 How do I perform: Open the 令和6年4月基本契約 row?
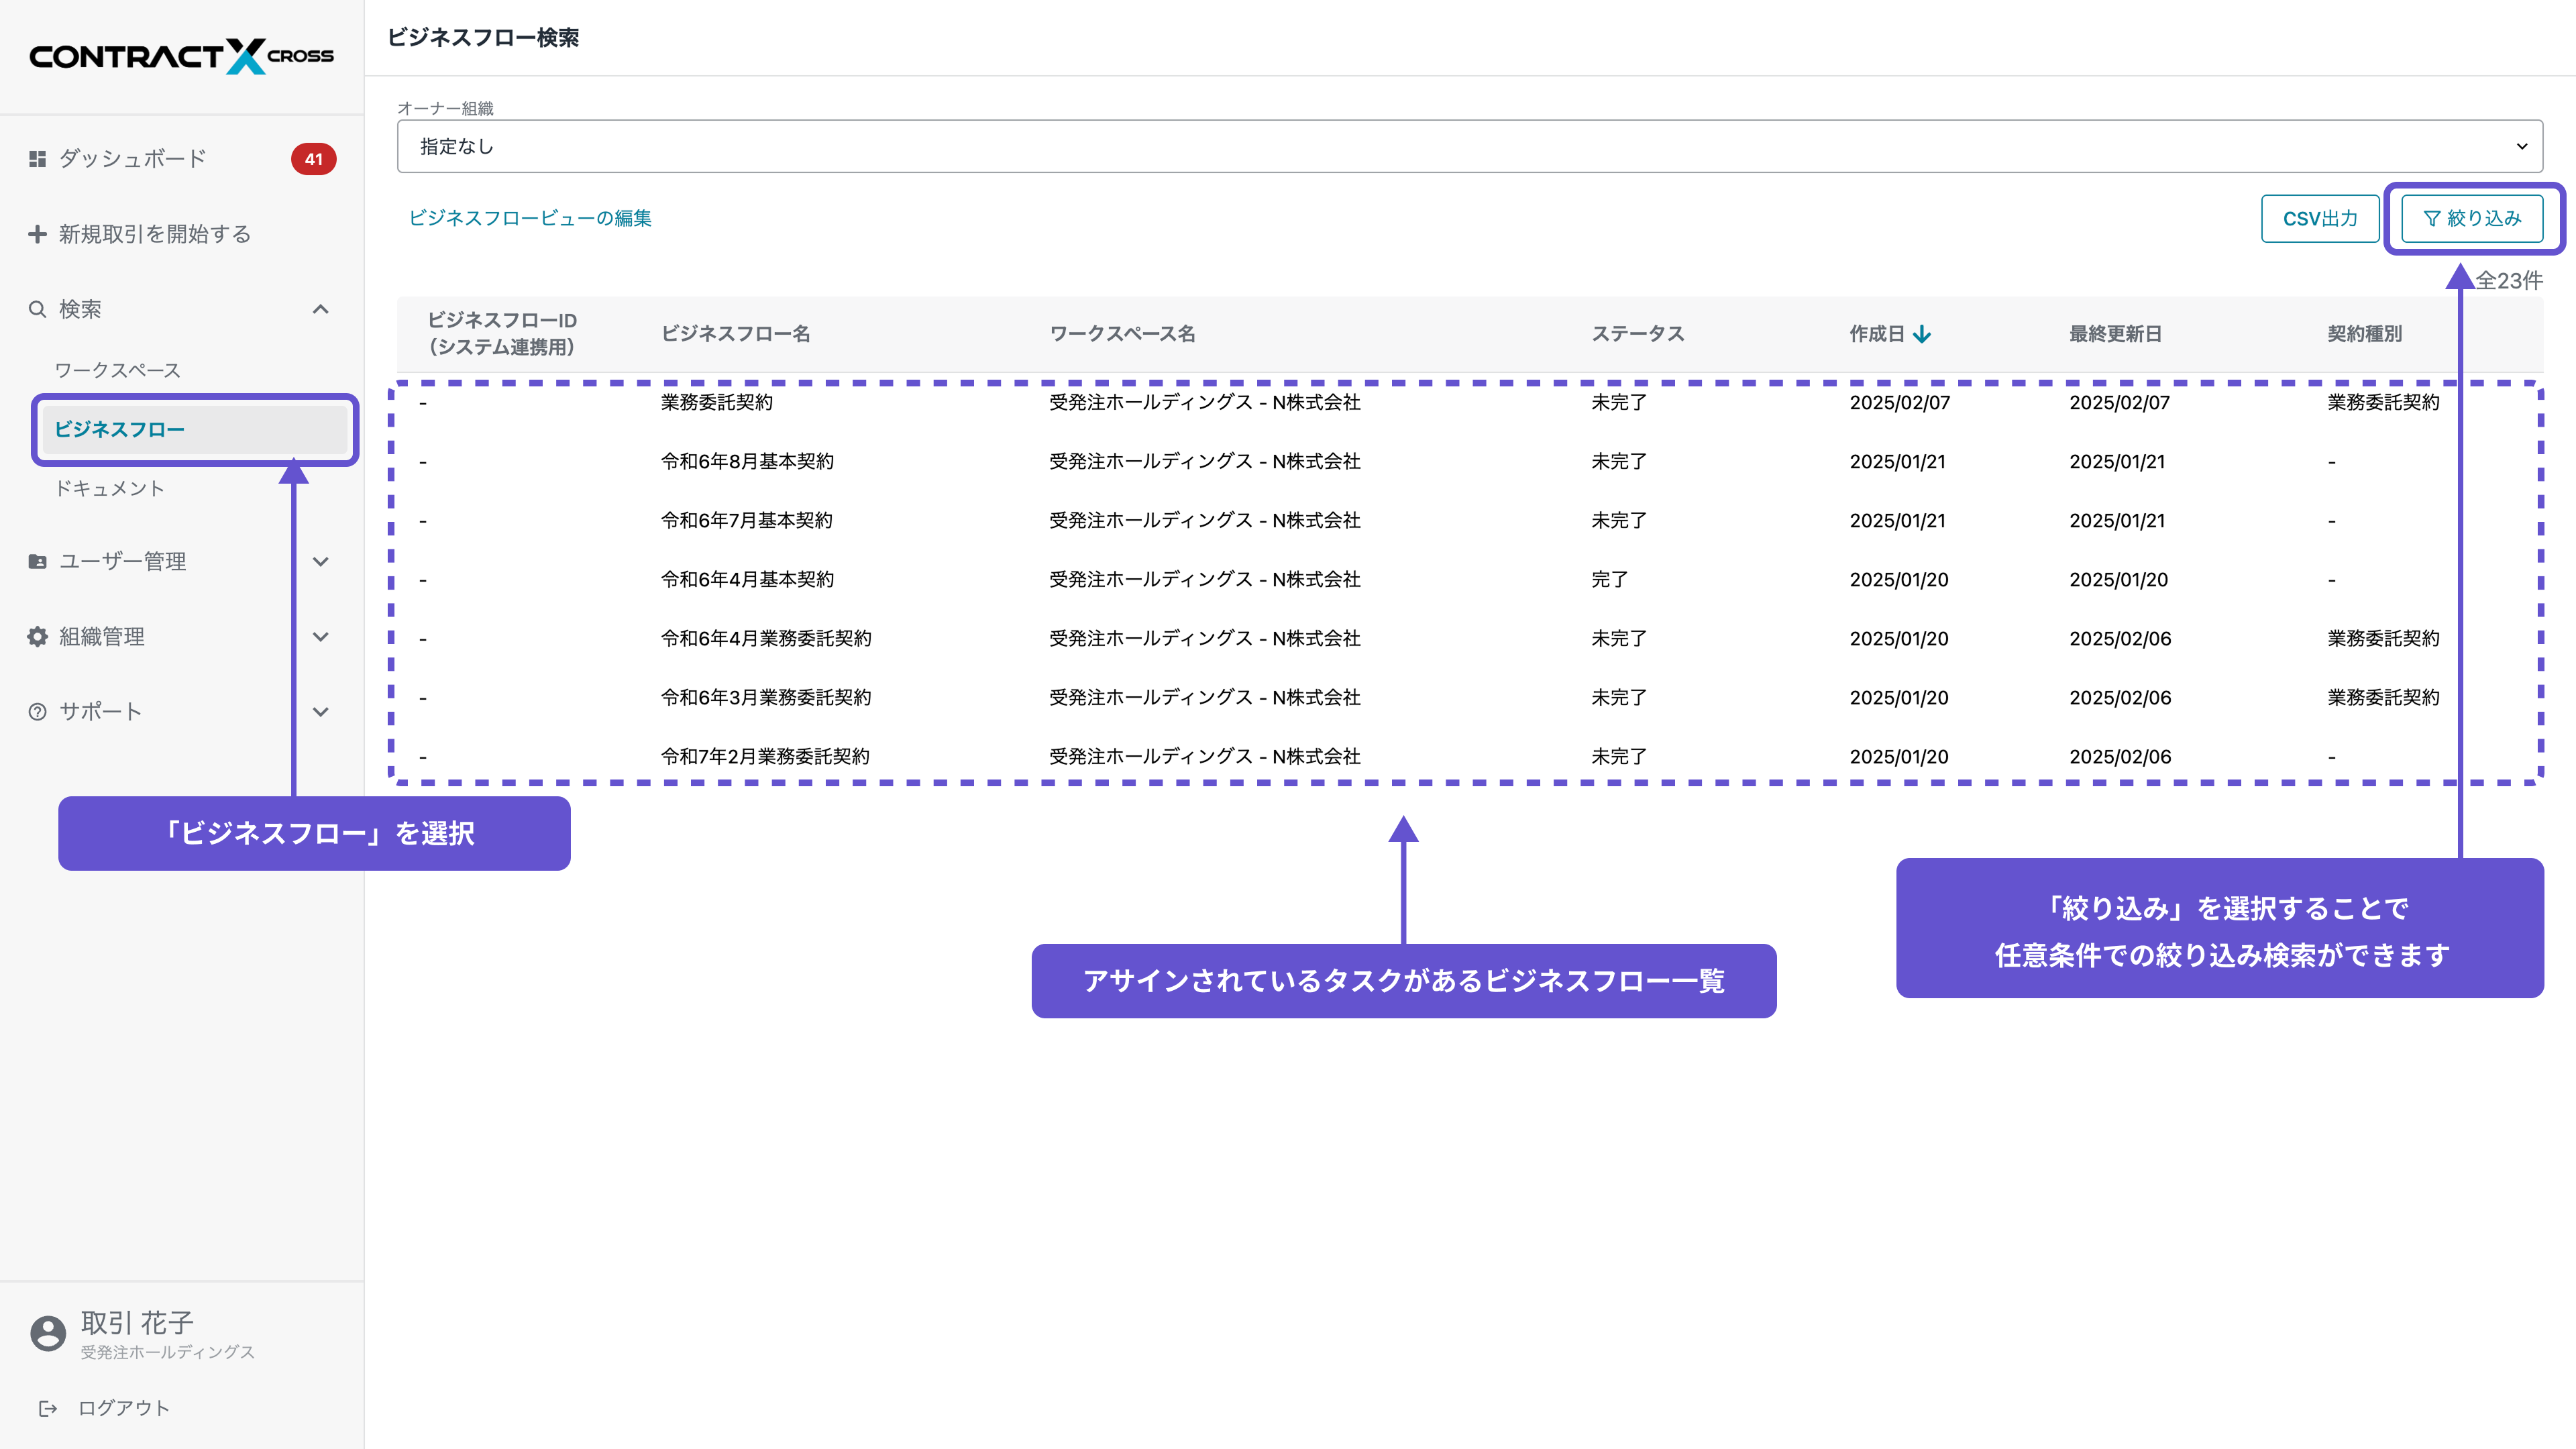pyautogui.click(x=747, y=579)
